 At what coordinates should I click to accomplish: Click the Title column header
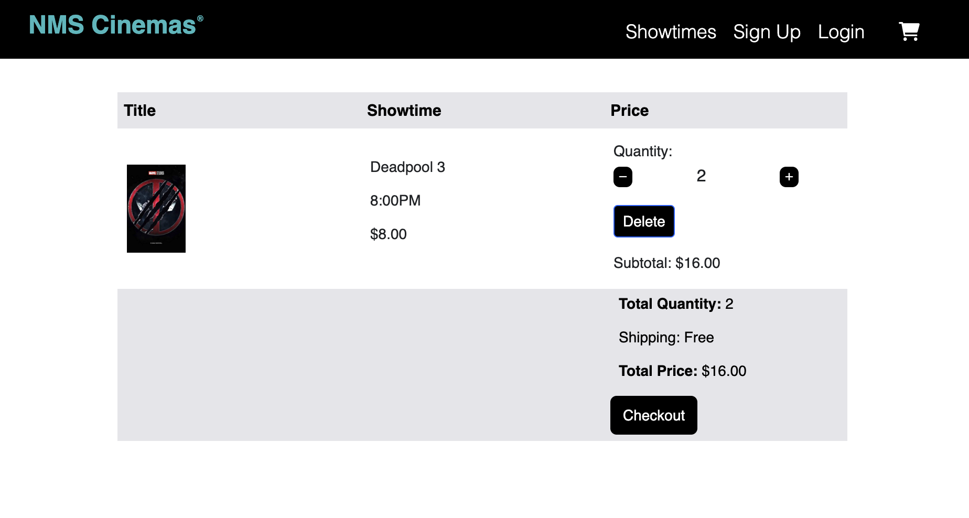(139, 110)
